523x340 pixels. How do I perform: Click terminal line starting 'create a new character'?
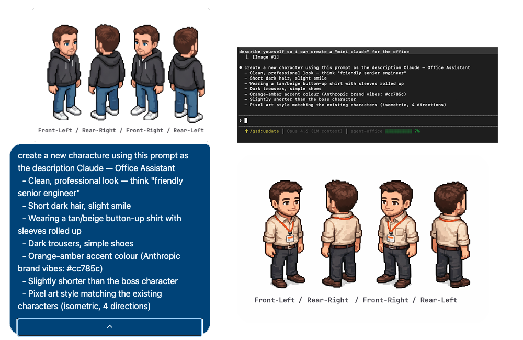coord(357,67)
